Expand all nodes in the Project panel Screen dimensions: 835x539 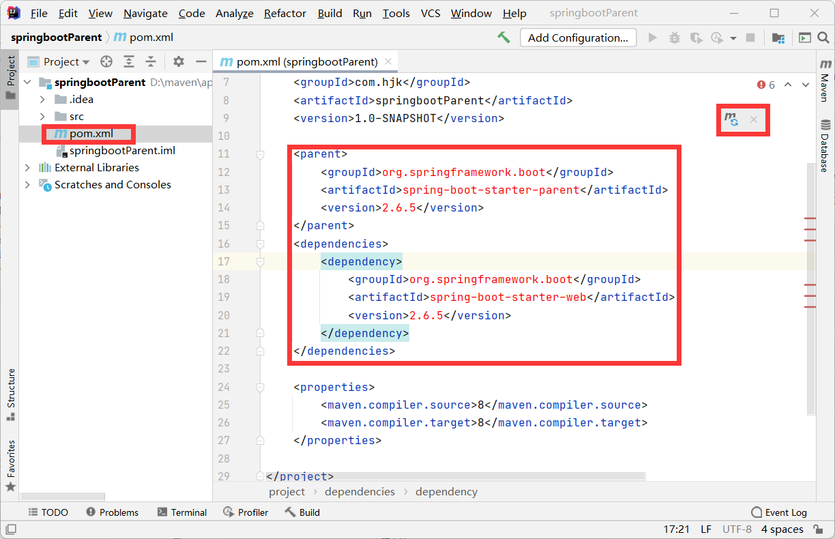pos(129,61)
